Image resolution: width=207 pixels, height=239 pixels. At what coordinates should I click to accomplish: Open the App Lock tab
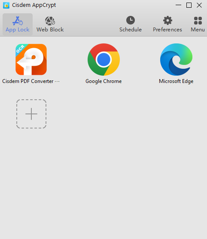click(18, 25)
